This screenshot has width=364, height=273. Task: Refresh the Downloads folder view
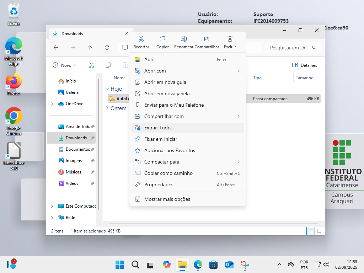(x=107, y=48)
